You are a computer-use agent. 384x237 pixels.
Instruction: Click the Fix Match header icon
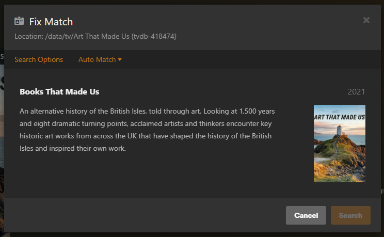pos(19,21)
